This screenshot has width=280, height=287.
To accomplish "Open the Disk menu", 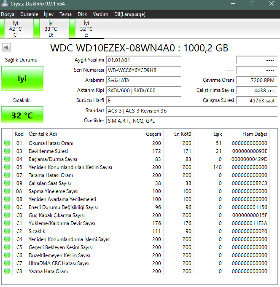I will pyautogui.click(x=82, y=14).
